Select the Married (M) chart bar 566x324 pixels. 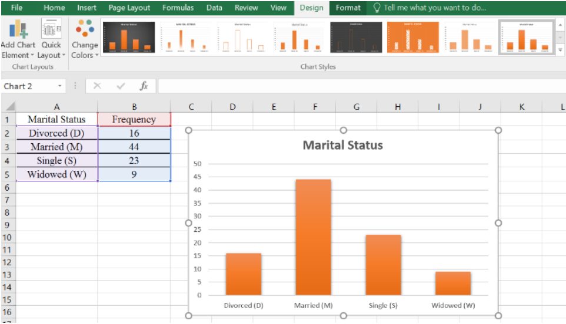pyautogui.click(x=314, y=237)
